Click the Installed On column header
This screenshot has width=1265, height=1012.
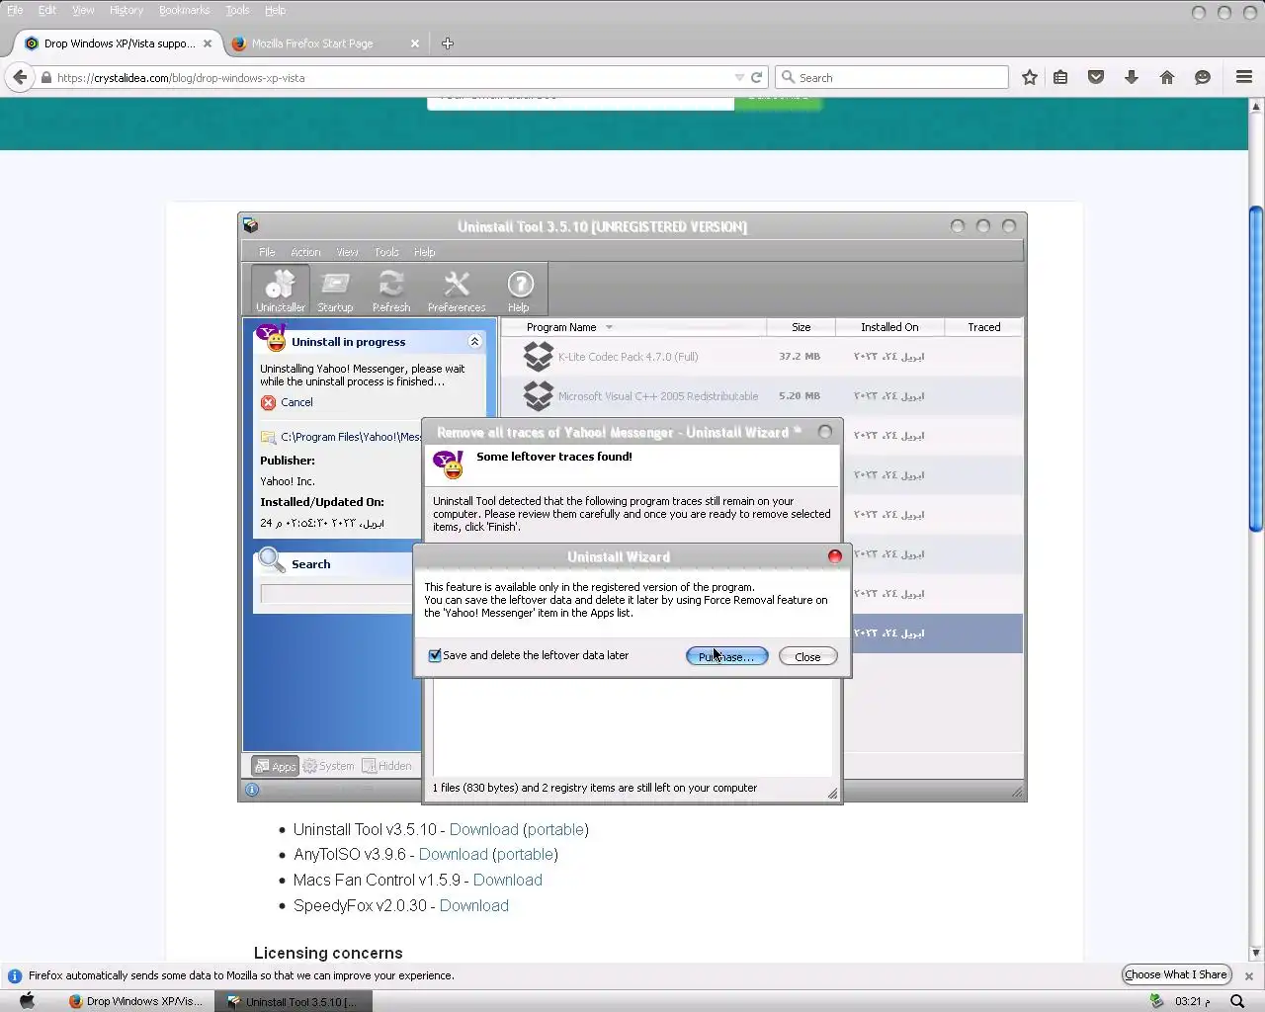pos(889,327)
